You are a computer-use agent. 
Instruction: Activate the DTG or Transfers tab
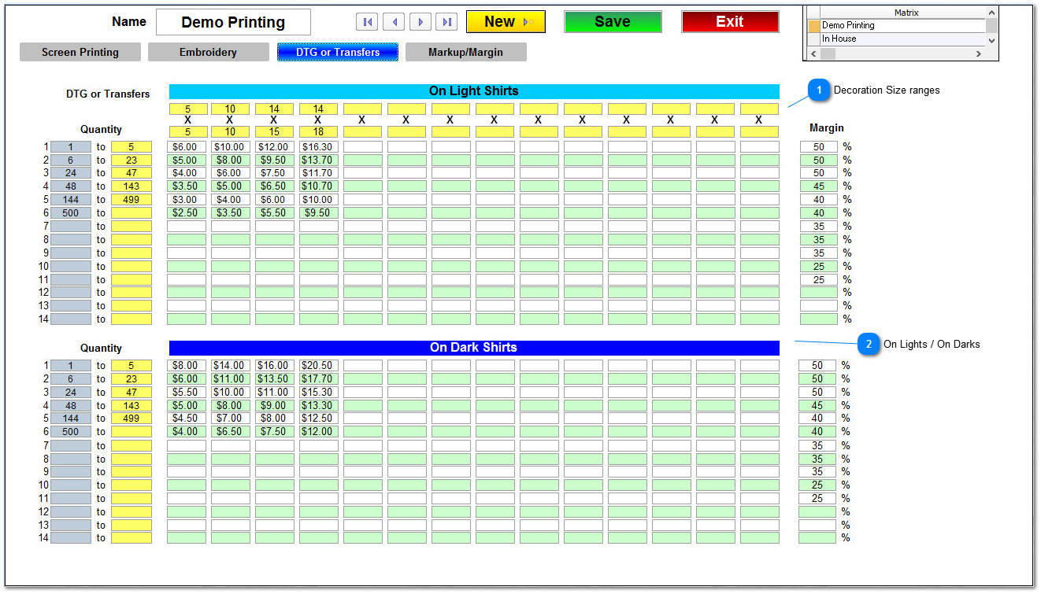[337, 51]
